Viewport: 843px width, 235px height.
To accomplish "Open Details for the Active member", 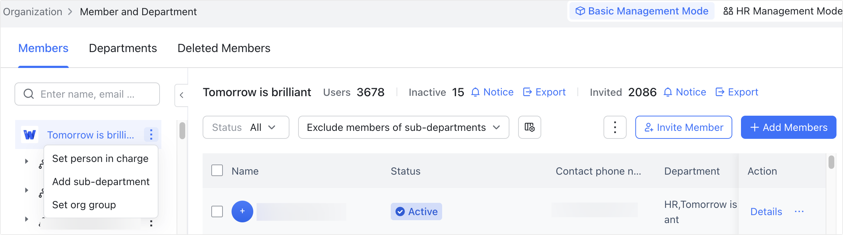I will pos(766,211).
